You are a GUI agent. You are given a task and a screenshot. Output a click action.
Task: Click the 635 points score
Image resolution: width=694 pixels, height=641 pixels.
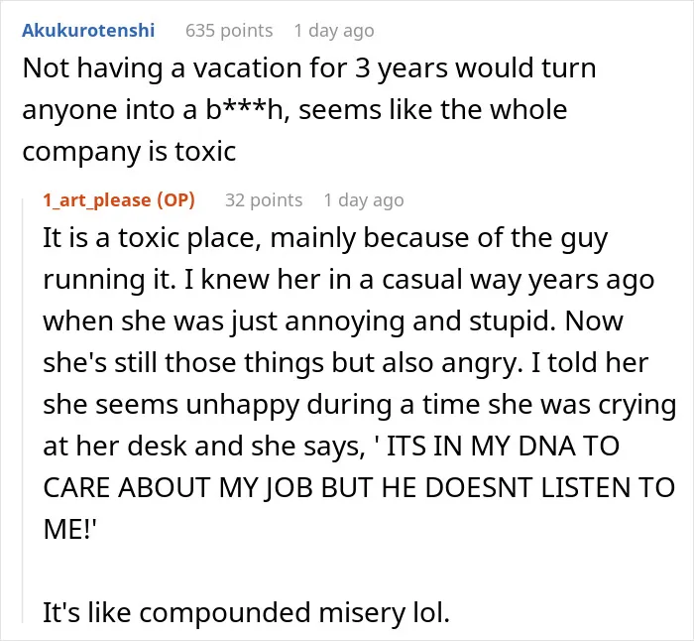(229, 31)
